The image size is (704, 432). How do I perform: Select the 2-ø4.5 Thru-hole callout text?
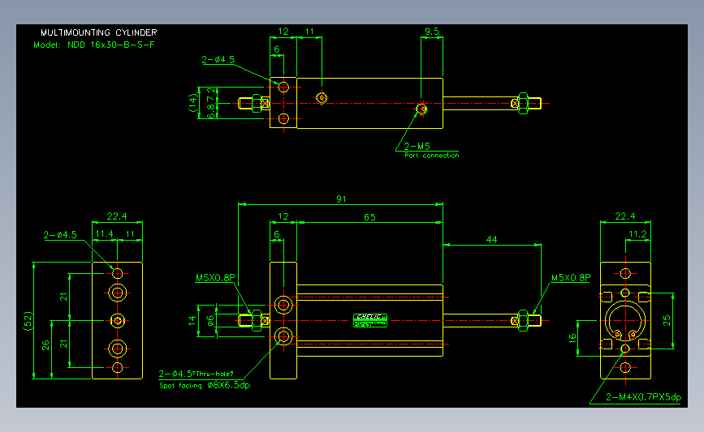197,374
